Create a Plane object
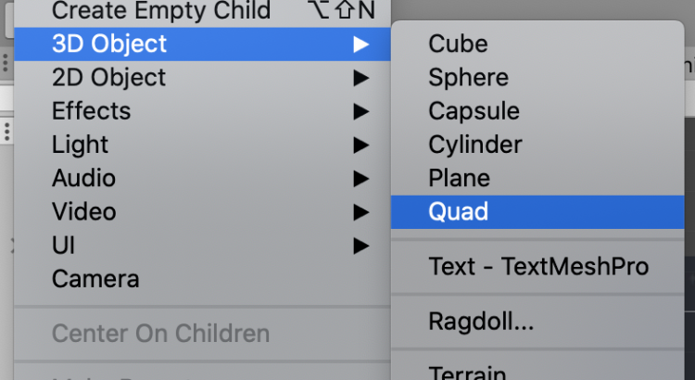This screenshot has width=695, height=380. [x=459, y=178]
